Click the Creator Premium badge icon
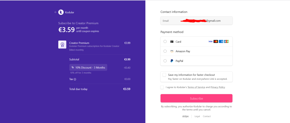Viewport: 290px width, 123px height. click(62, 44)
